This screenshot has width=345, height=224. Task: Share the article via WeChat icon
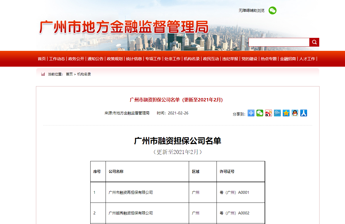(x=260, y=113)
